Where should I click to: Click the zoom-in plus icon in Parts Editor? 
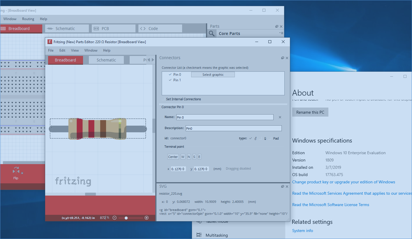146,218
